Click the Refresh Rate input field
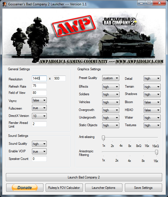Viewport: 168px width, 197px height. pos(39,86)
